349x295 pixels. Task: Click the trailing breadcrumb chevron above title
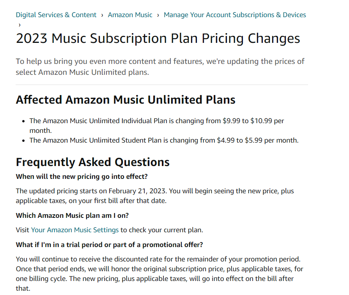click(x=19, y=25)
